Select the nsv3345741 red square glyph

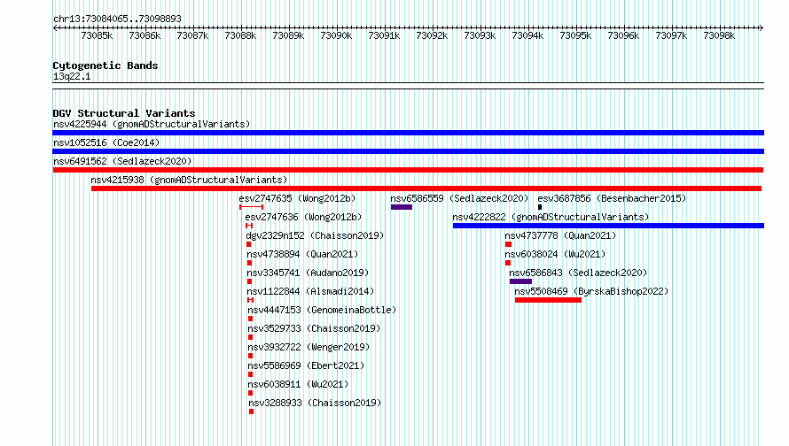pyautogui.click(x=250, y=281)
